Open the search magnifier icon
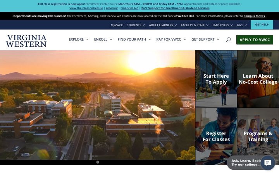 [228, 39]
